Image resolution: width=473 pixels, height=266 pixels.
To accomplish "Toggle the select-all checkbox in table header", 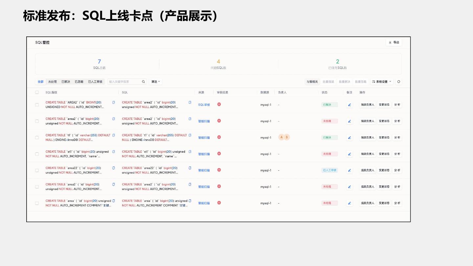I will point(37,92).
